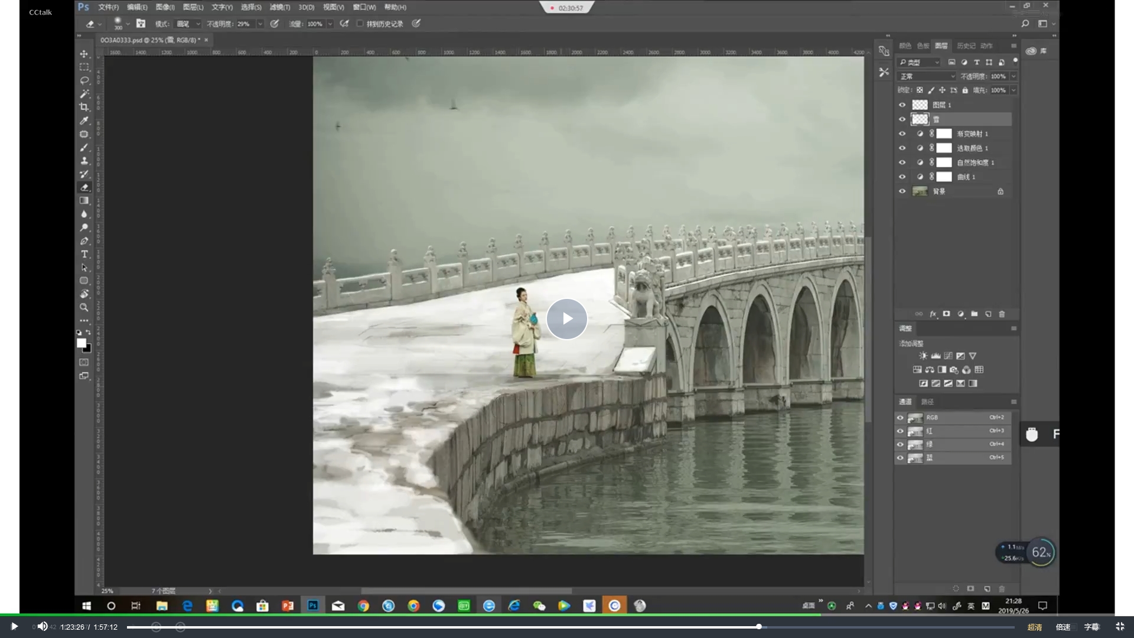Screen dimensions: 1134x638
Task: Hide the 图层 1 layer visibility
Action: [902, 105]
